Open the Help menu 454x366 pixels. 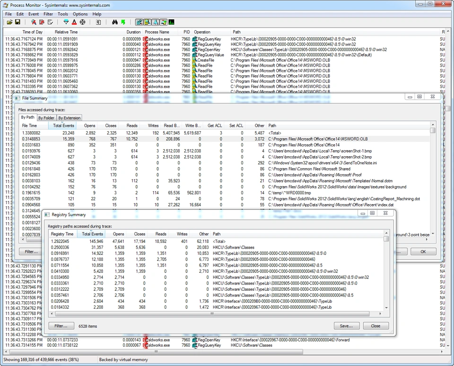click(x=96, y=14)
